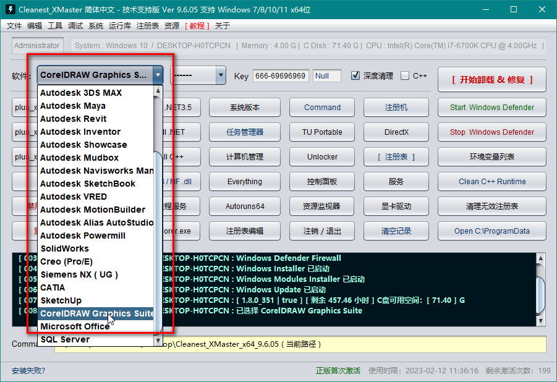557x382 pixels.
Task: Click the Key field 666-69696969
Action: (281, 75)
